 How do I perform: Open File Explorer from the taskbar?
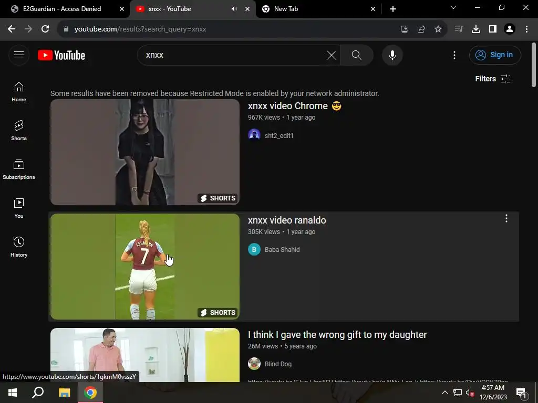(64, 393)
